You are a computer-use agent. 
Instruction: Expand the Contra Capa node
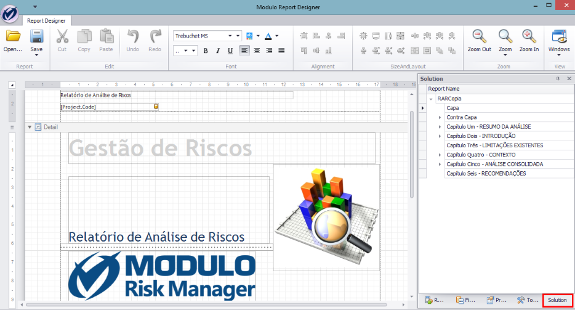point(440,118)
